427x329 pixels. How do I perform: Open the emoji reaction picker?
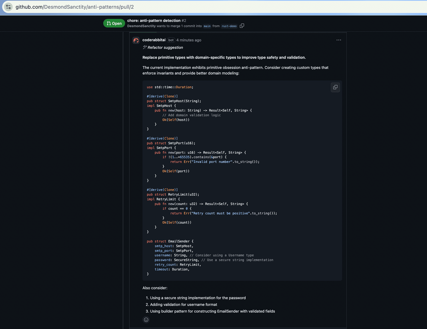coord(146,320)
